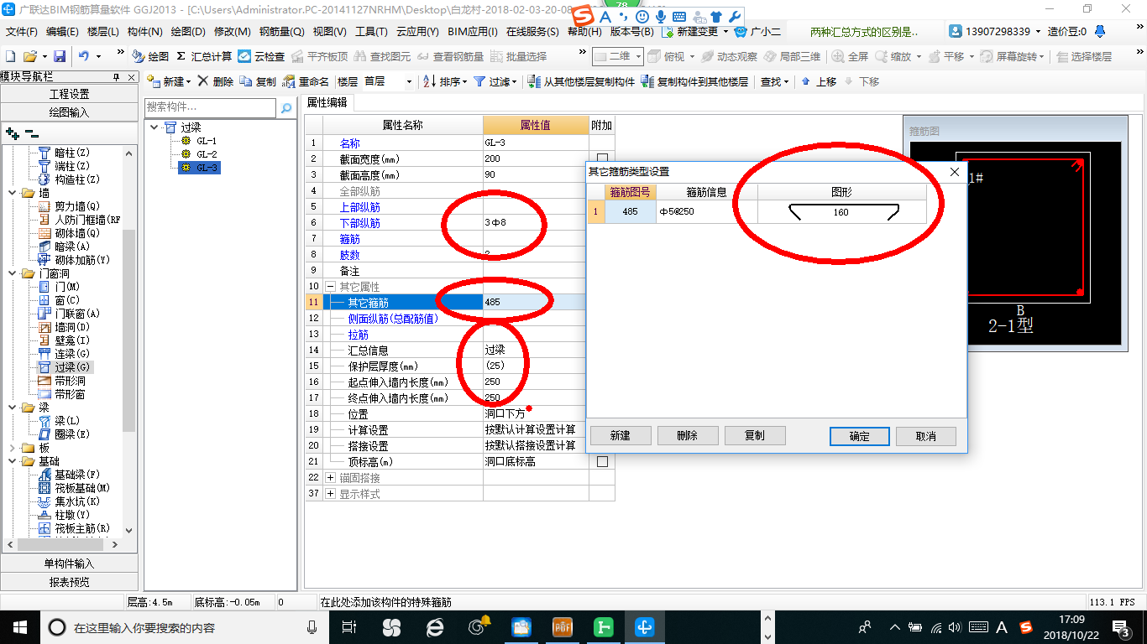Viewport: 1147px width, 644px height.
Task: Open 钢筋量(Q) menu
Action: [x=281, y=31]
